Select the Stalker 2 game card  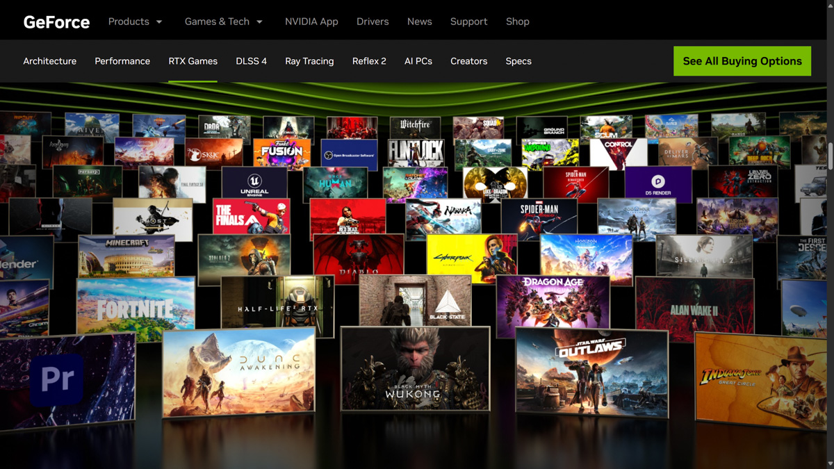(244, 258)
